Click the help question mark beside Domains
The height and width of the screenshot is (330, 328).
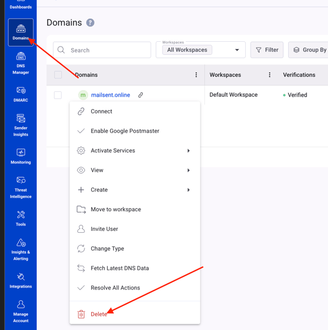tap(90, 23)
